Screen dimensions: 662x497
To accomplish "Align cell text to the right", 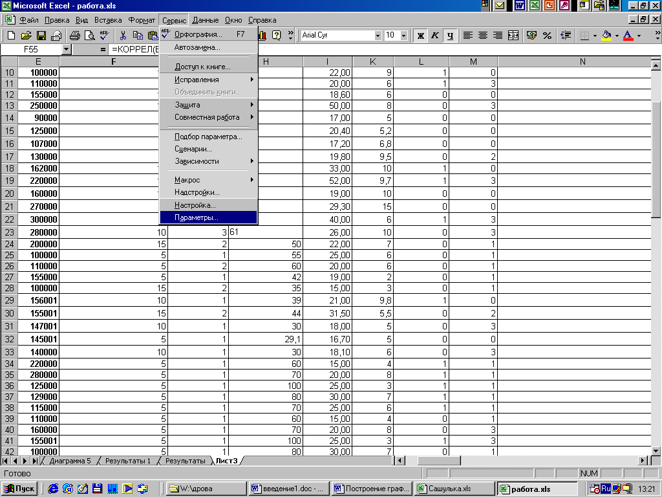I will coord(498,36).
